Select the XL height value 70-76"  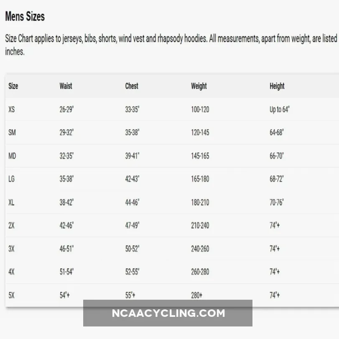277,202
